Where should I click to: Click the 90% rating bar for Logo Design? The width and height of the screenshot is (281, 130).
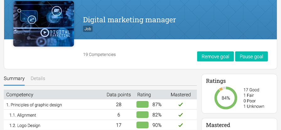[x=143, y=125]
